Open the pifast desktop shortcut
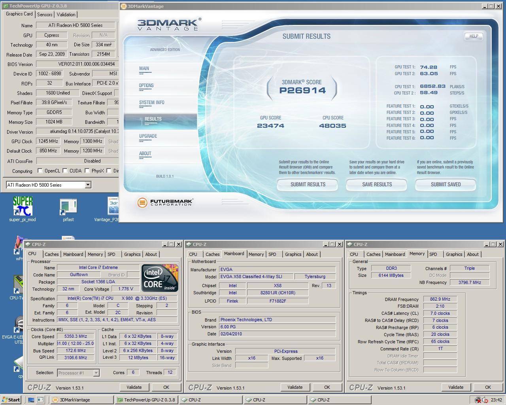This screenshot has height=405, width=506. pos(68,208)
